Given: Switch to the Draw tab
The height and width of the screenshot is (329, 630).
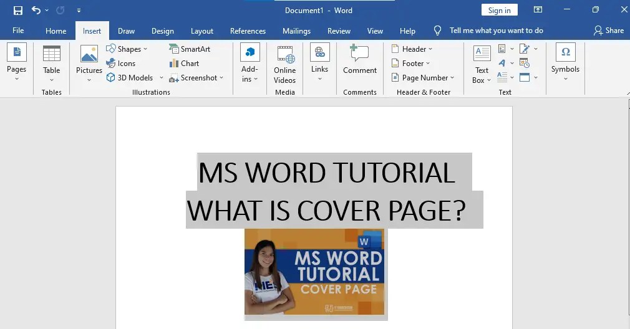Looking at the screenshot, I should pyautogui.click(x=126, y=31).
